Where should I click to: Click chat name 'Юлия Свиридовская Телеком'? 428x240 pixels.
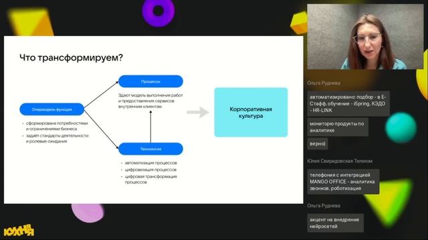[x=340, y=161]
